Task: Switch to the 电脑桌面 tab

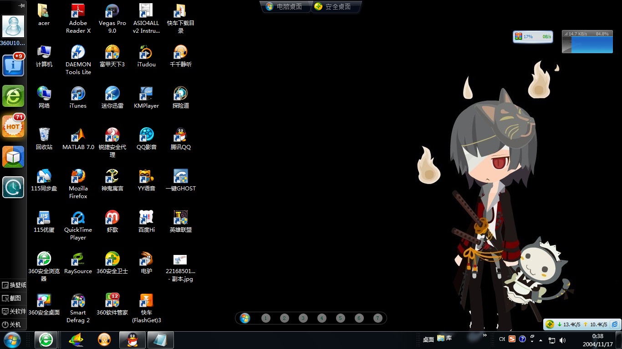Action: pyautogui.click(x=285, y=7)
